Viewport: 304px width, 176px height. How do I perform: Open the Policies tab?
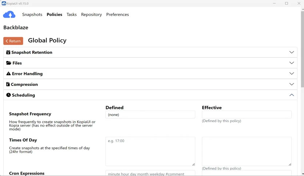(x=55, y=15)
